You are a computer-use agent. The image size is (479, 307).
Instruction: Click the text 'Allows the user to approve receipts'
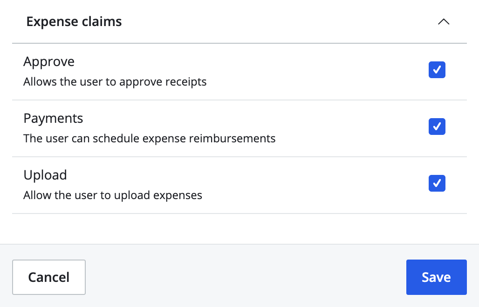(115, 81)
